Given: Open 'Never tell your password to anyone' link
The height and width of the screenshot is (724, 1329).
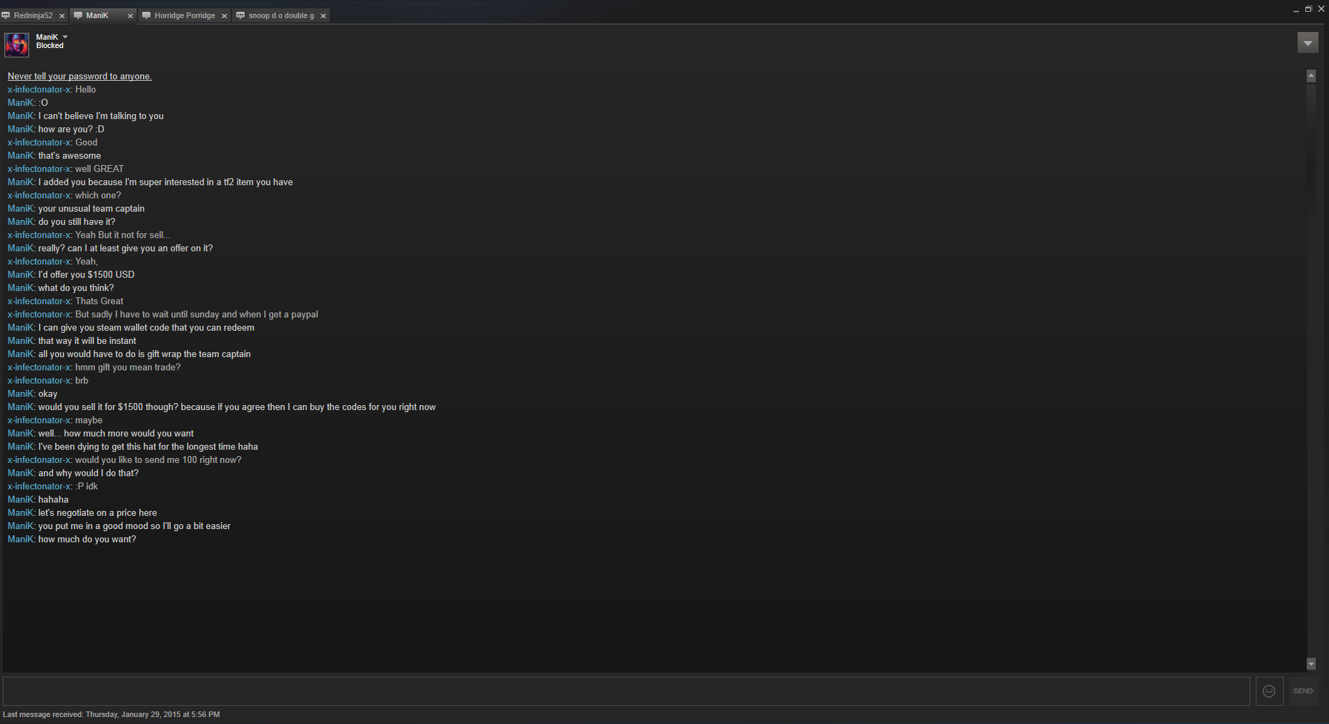Looking at the screenshot, I should click(x=79, y=77).
